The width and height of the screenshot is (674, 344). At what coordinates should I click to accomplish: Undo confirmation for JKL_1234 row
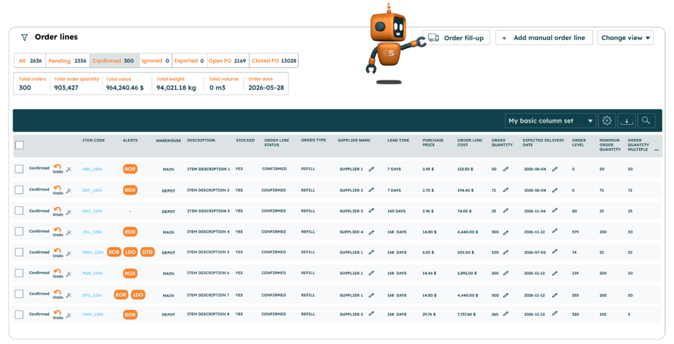(58, 231)
